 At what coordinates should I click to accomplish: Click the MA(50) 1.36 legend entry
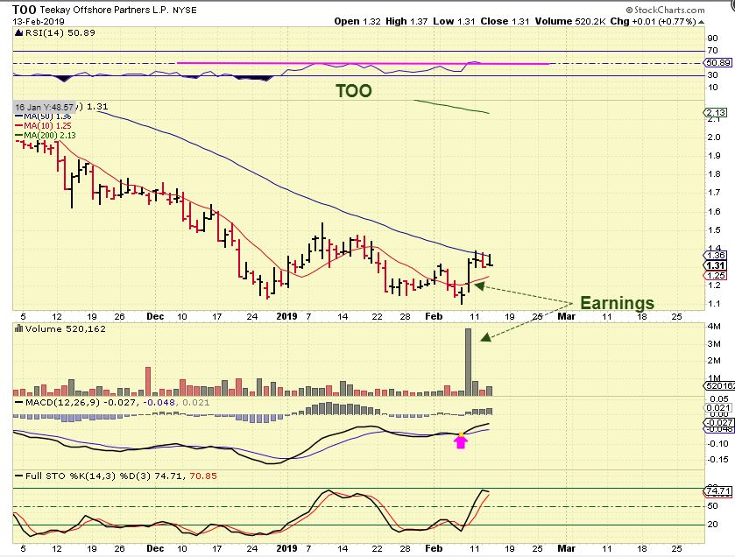point(44,116)
